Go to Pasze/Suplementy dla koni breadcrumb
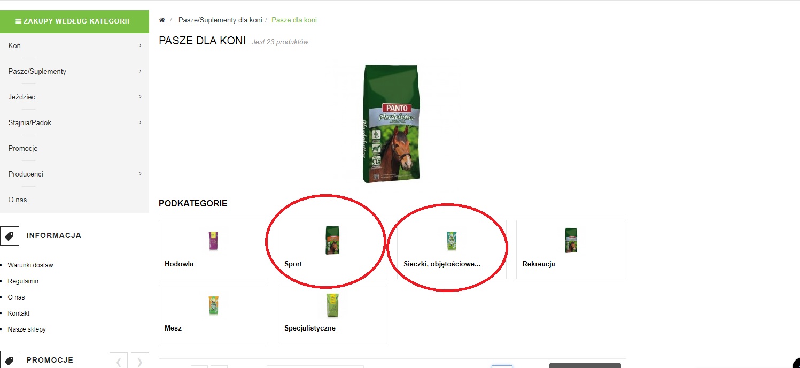800x368 pixels. tap(220, 20)
